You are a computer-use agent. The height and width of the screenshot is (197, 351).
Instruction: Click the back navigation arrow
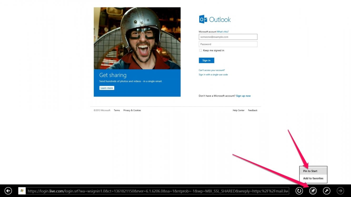pyautogui.click(x=8, y=191)
